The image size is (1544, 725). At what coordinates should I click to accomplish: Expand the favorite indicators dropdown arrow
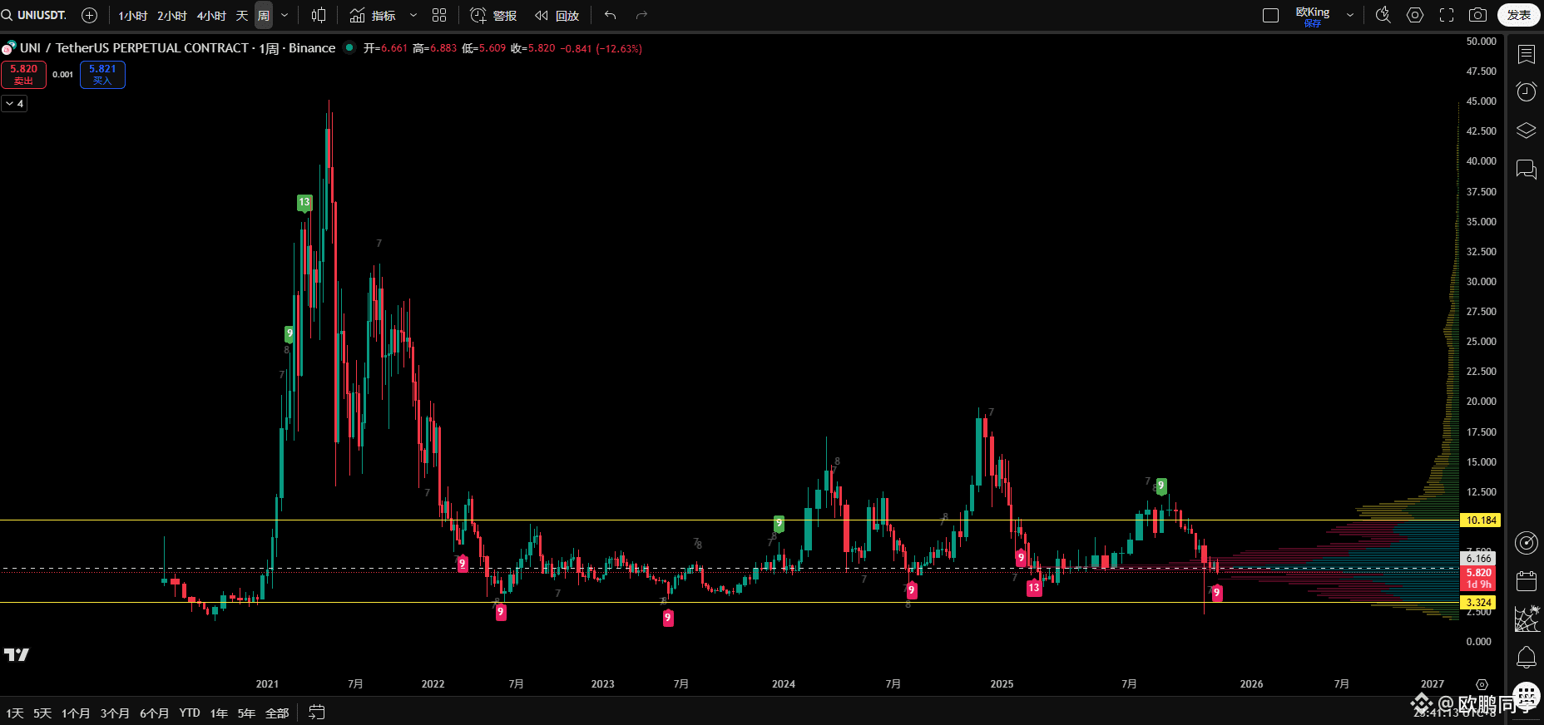(413, 15)
